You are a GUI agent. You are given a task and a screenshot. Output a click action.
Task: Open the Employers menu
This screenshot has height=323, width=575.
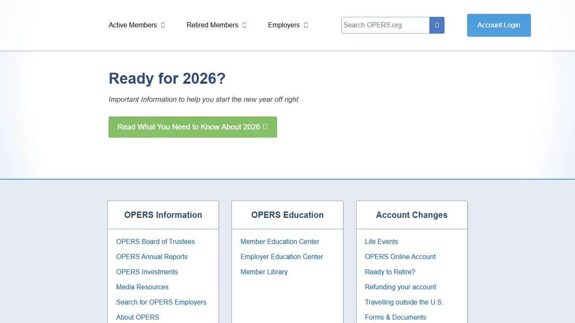(284, 25)
